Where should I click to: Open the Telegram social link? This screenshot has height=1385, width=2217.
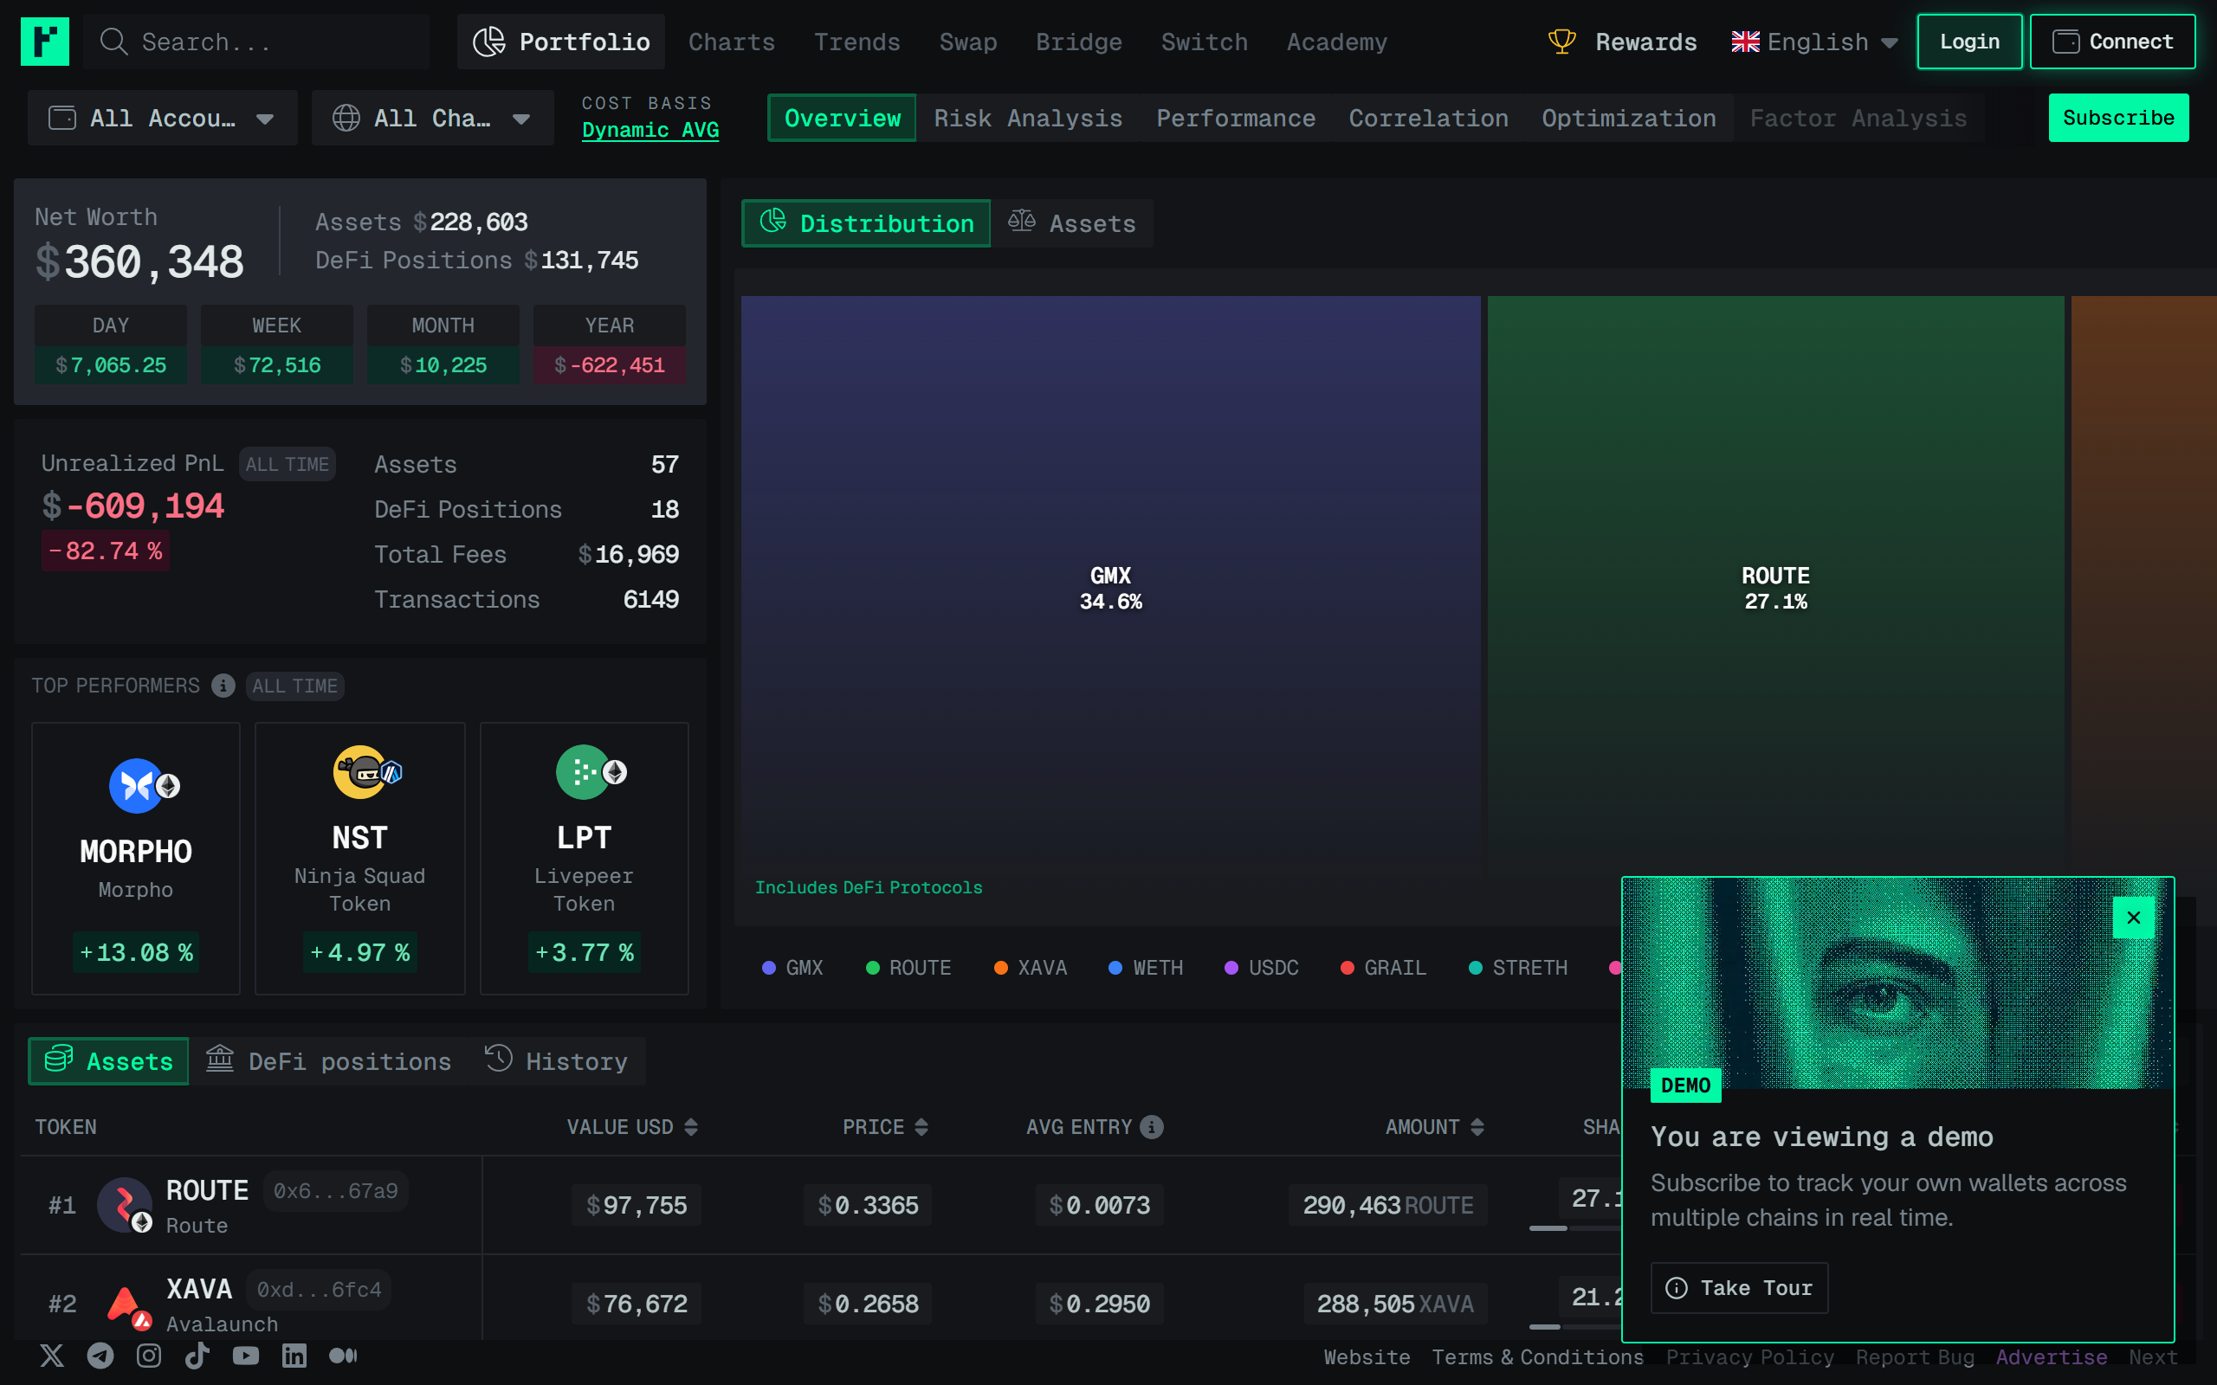tap(100, 1356)
